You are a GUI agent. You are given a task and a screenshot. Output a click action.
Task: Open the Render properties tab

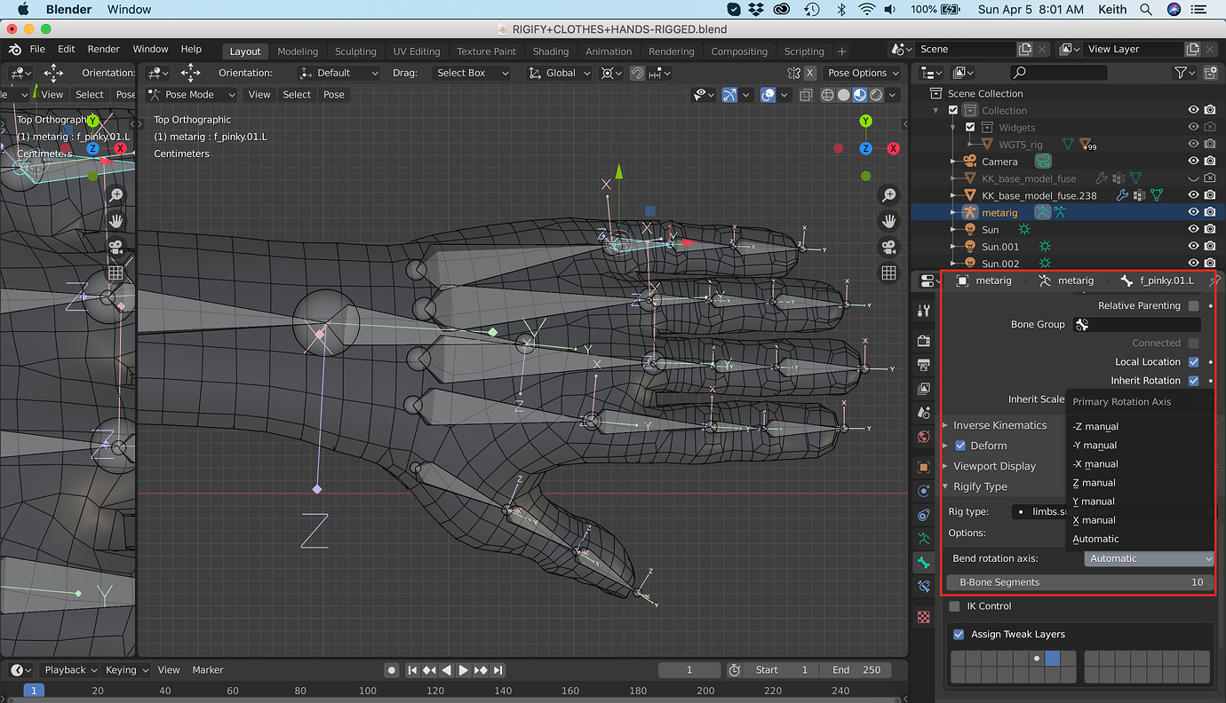point(924,341)
